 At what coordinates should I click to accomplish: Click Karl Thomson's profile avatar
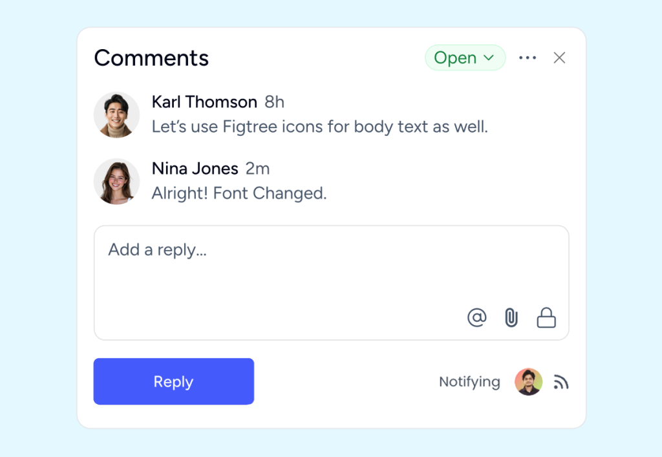pyautogui.click(x=116, y=114)
